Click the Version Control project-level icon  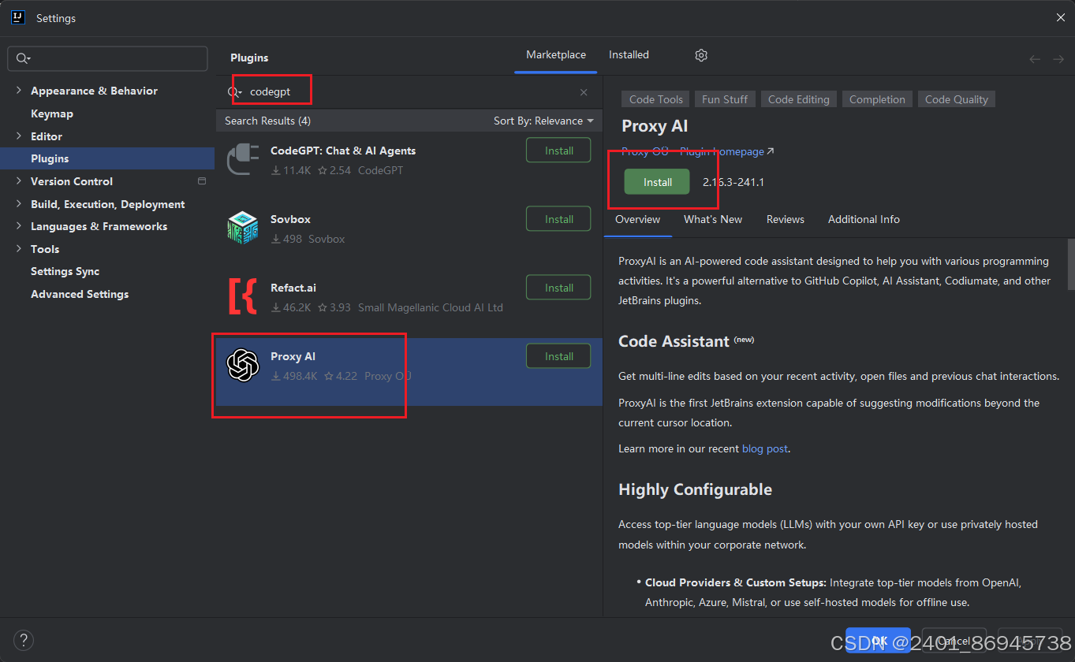click(202, 181)
